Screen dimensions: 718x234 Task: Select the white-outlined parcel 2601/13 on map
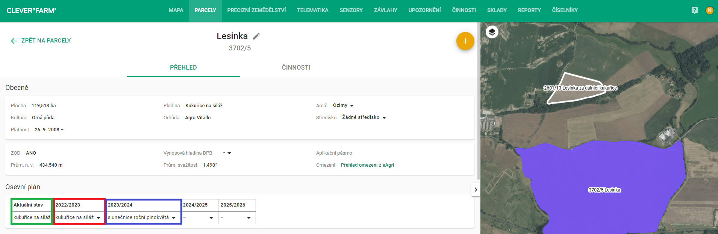[575, 95]
